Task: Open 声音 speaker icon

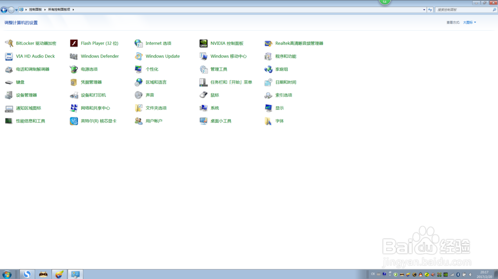Action: [x=138, y=95]
